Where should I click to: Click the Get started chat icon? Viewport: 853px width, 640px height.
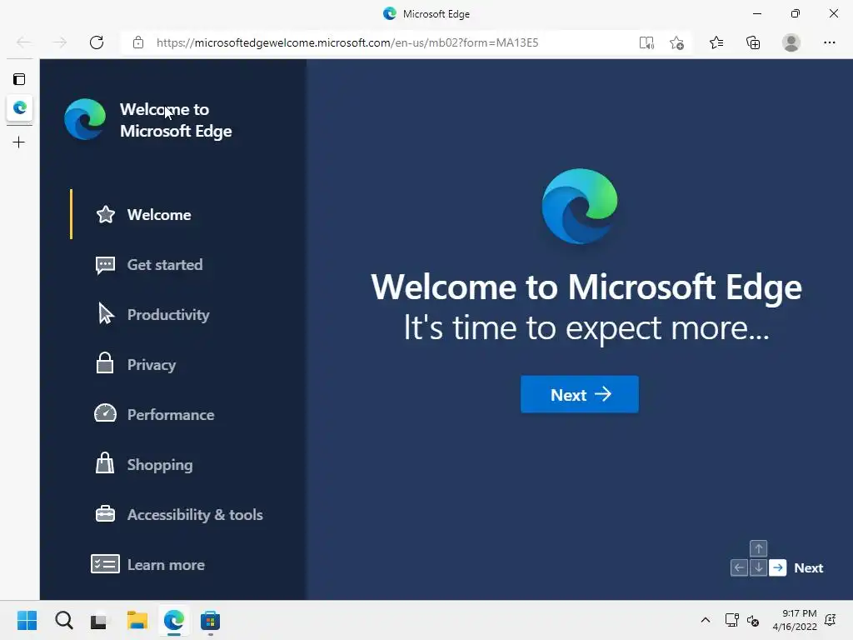(x=105, y=266)
